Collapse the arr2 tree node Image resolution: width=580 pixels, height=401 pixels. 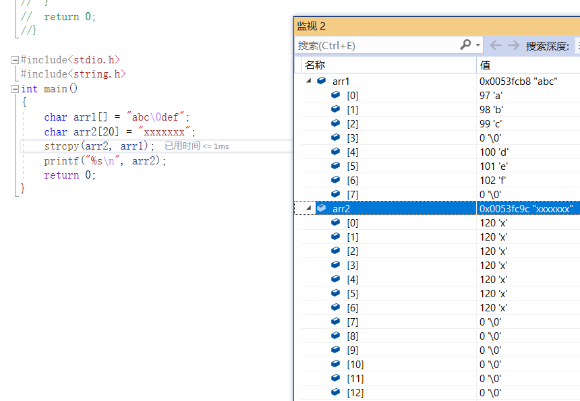[x=308, y=208]
